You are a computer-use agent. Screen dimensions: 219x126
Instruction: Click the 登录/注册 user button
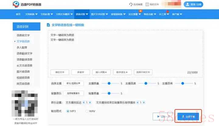coord(193,5)
